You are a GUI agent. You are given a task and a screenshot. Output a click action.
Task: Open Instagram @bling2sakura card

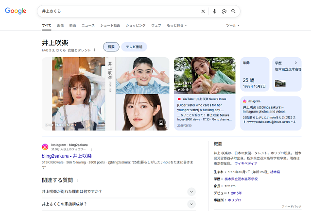point(271,113)
